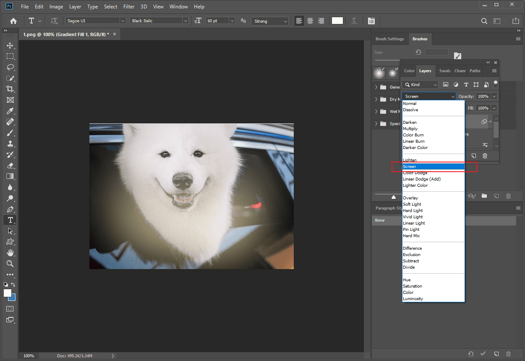Image resolution: width=525 pixels, height=361 pixels.
Task: Open the Filter menu
Action: (129, 6)
